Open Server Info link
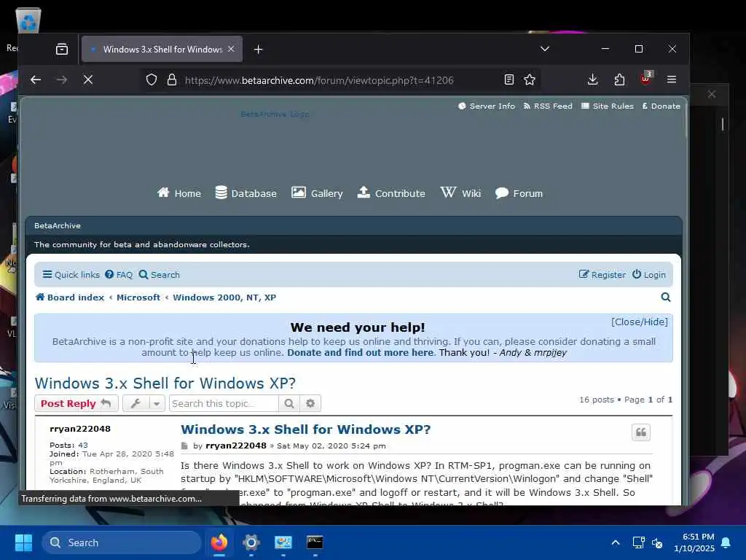Screen dimensions: 746x560 (486, 106)
